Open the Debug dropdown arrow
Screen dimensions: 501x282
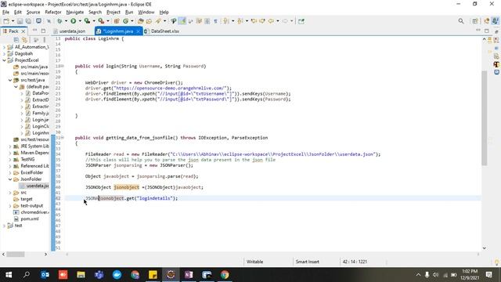pyautogui.click(x=66, y=21)
